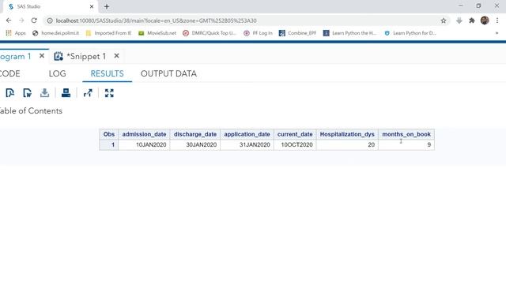Open home.dei.polimi.it bookmark
The image size is (506, 284).
click(x=55, y=33)
